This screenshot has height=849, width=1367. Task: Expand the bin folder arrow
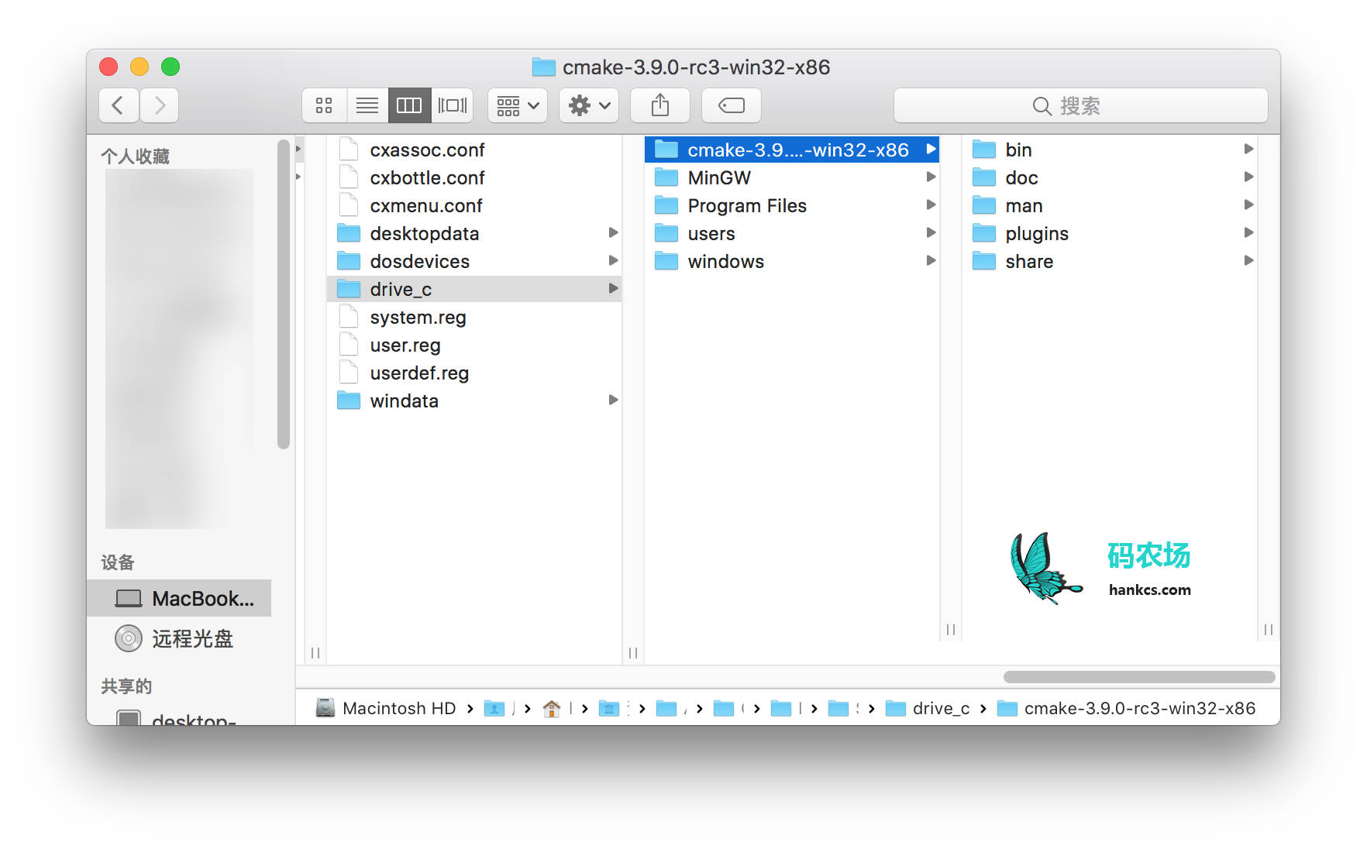(1248, 149)
